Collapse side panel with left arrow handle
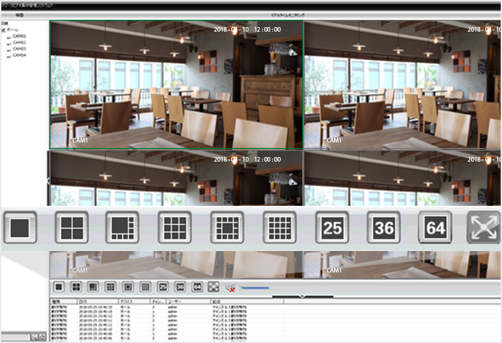 point(48,179)
